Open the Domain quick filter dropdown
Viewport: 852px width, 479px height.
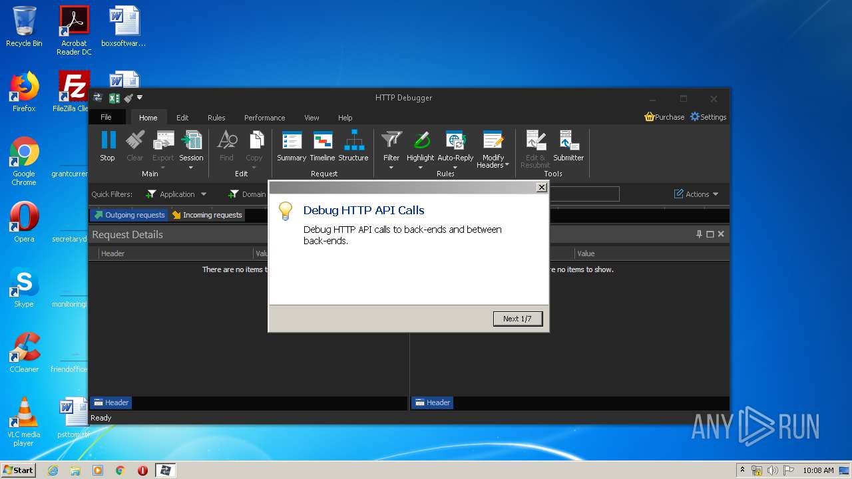pos(248,194)
